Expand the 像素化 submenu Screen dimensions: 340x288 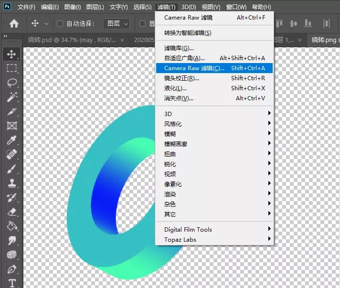[214, 184]
